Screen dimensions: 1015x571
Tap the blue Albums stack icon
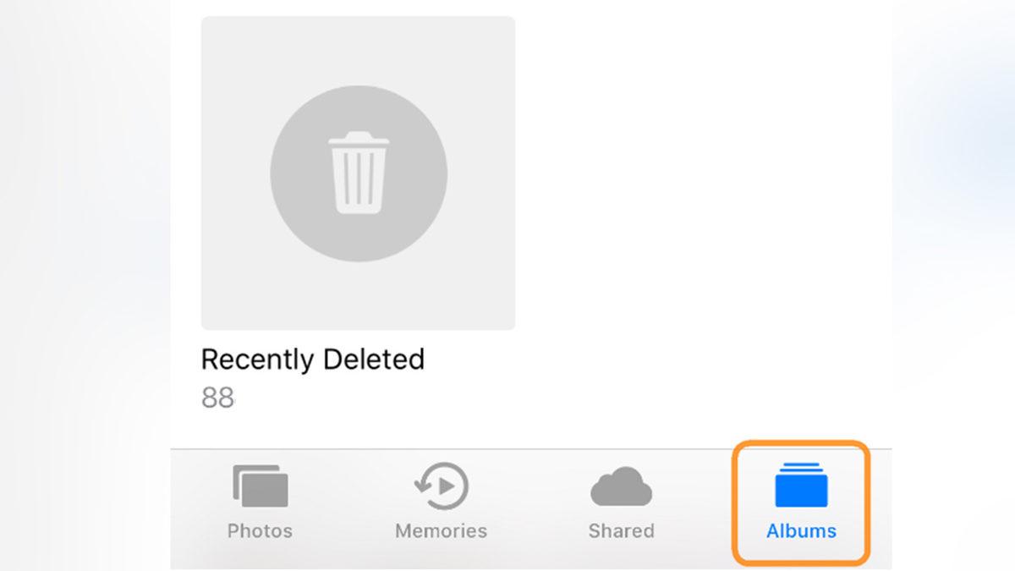tap(800, 485)
